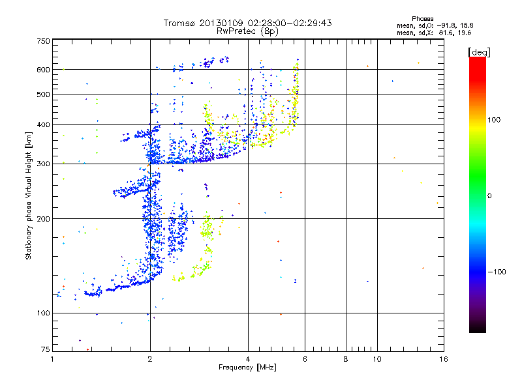Click the y-axis tick label "75"

tap(46, 349)
